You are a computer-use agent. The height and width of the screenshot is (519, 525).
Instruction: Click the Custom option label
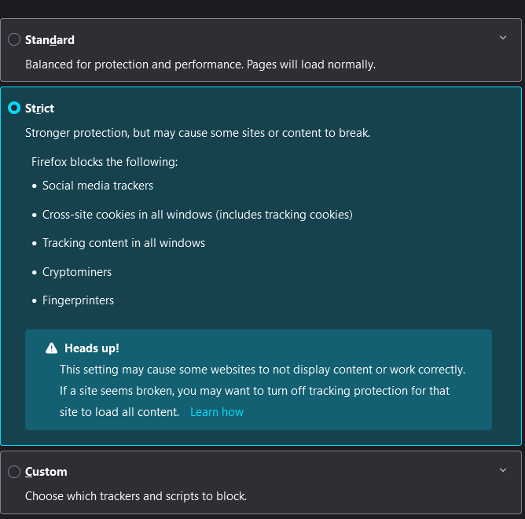pos(46,472)
